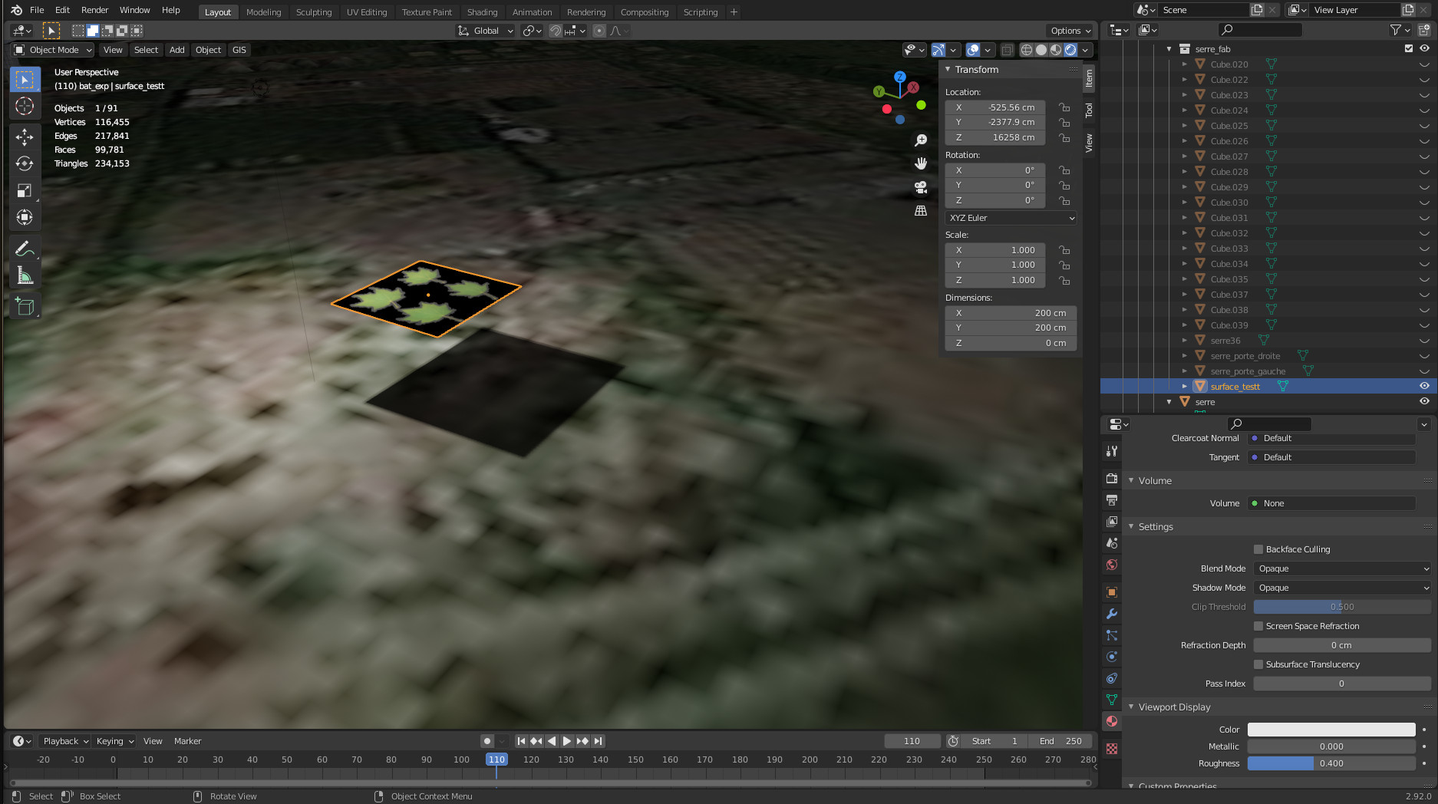
Task: Enable Screen Space Refraction checkbox
Action: pyautogui.click(x=1258, y=626)
